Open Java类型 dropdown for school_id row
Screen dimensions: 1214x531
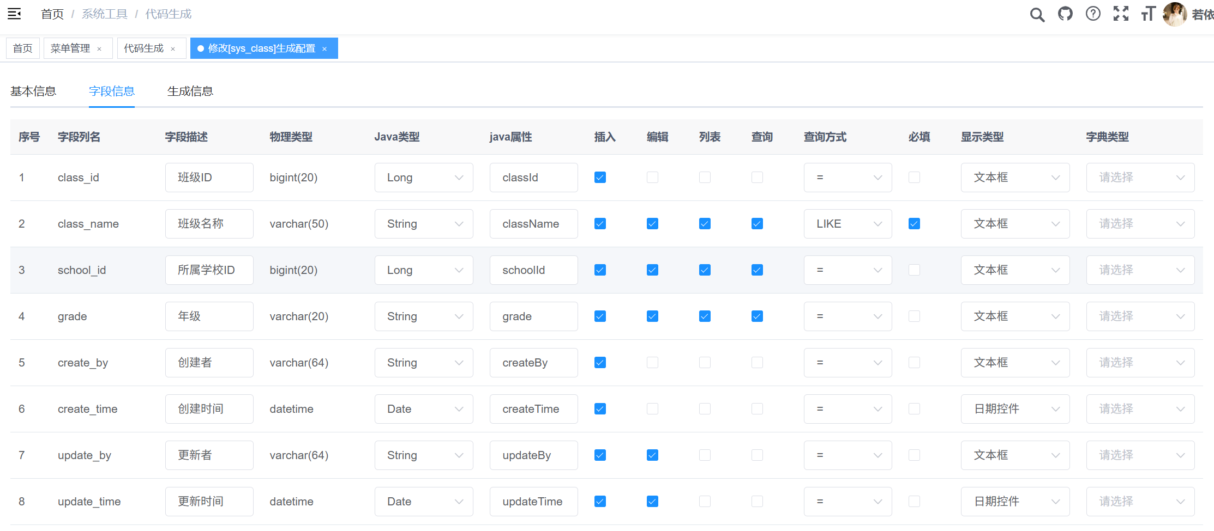(424, 270)
